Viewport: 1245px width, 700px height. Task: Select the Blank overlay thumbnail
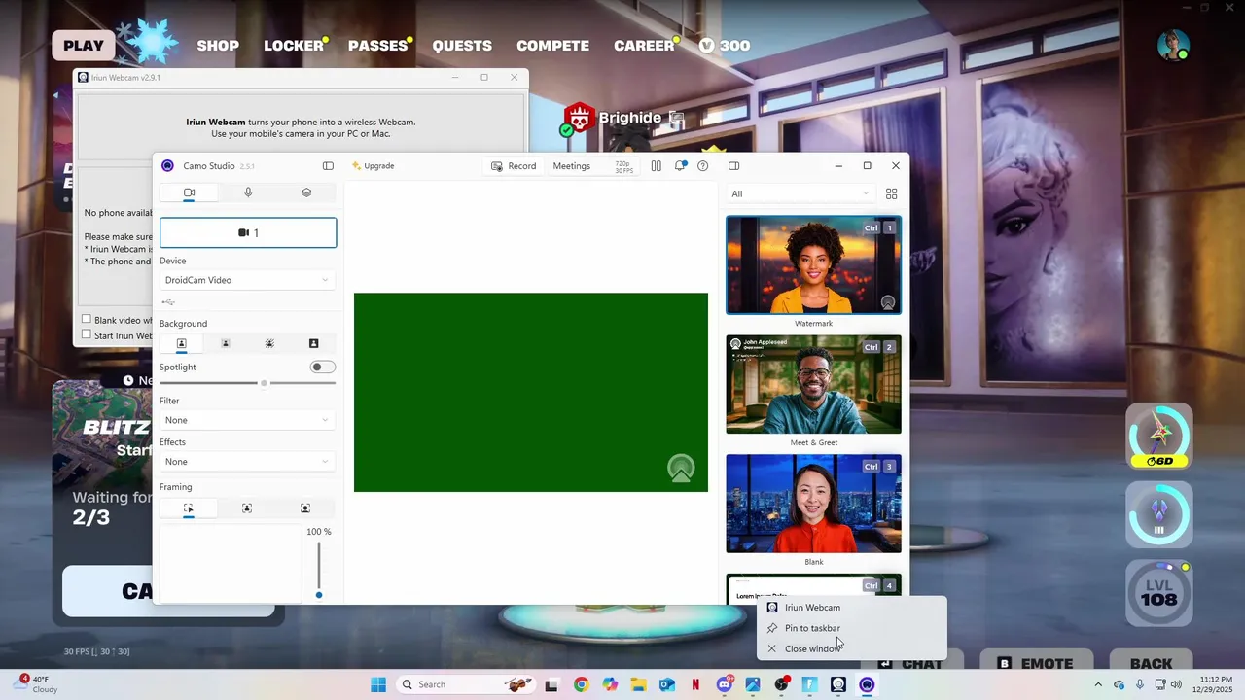[x=814, y=504]
